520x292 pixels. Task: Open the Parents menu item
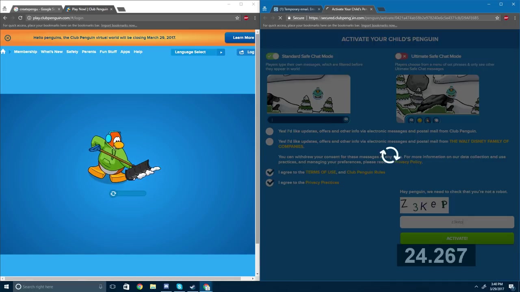point(89,52)
